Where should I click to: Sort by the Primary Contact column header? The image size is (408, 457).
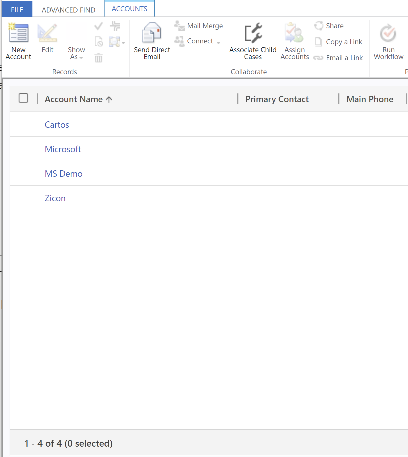pyautogui.click(x=277, y=99)
